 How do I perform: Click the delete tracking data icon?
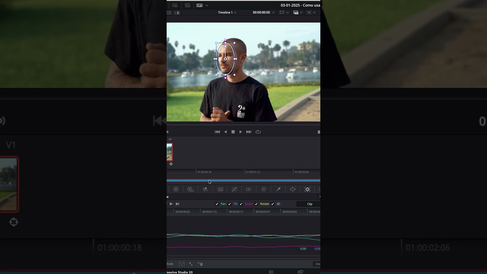coord(201,264)
